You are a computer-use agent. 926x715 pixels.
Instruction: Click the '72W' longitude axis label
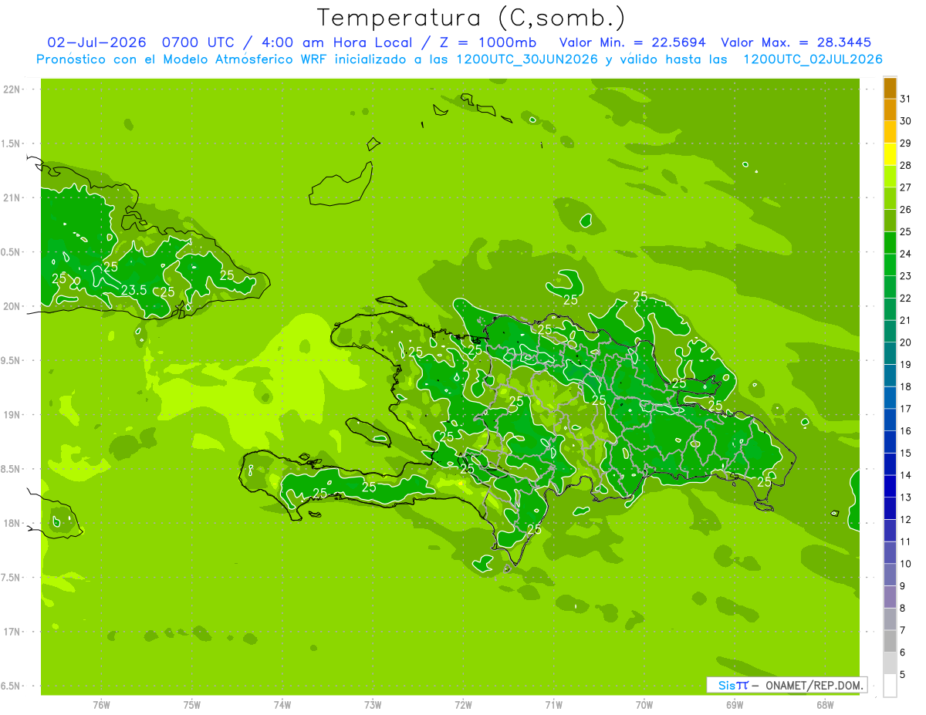(463, 705)
